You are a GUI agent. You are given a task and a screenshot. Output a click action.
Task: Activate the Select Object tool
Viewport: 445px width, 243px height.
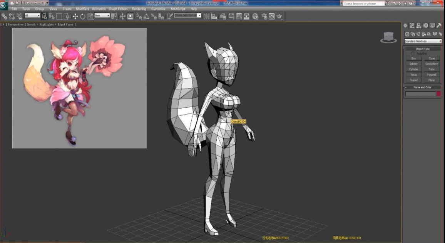[x=44, y=16]
